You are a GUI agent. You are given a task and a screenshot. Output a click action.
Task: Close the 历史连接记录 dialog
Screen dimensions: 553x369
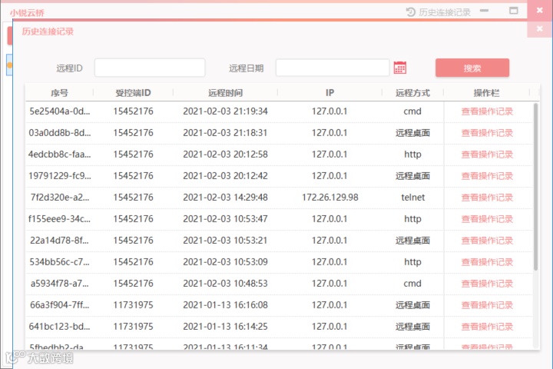click(540, 28)
